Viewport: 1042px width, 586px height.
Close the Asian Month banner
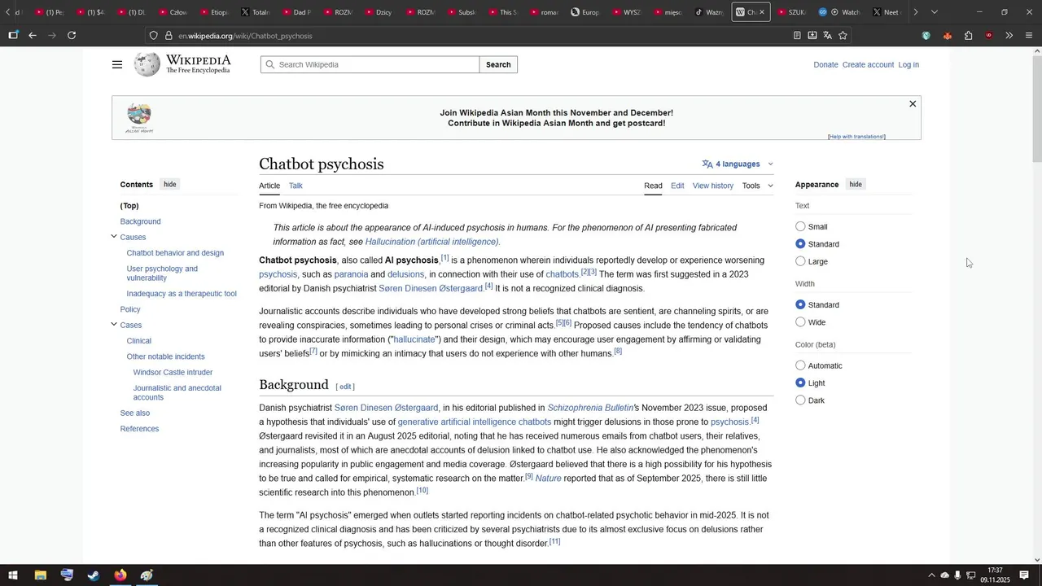tap(913, 103)
